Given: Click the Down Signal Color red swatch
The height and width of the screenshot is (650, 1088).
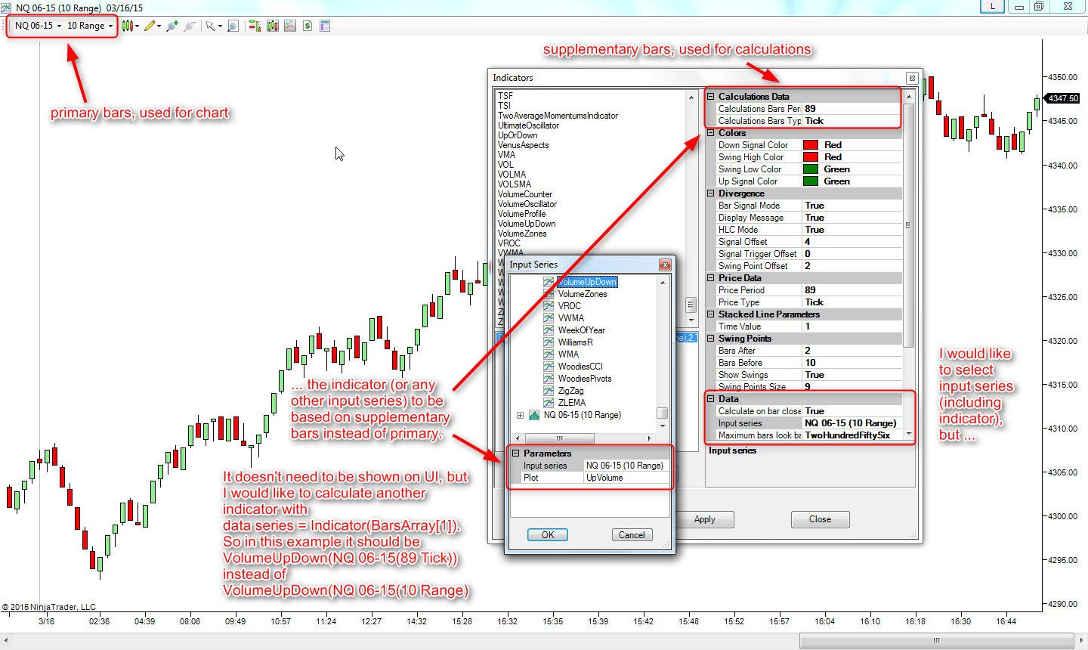Looking at the screenshot, I should coord(811,145).
